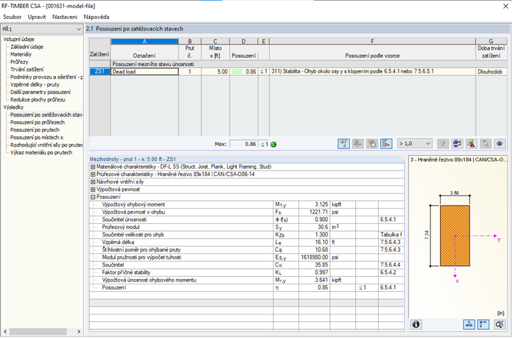Viewport: 512px width, 338px height.
Task: Select Podmínky provozu a ošetření item
Action: (x=46, y=77)
